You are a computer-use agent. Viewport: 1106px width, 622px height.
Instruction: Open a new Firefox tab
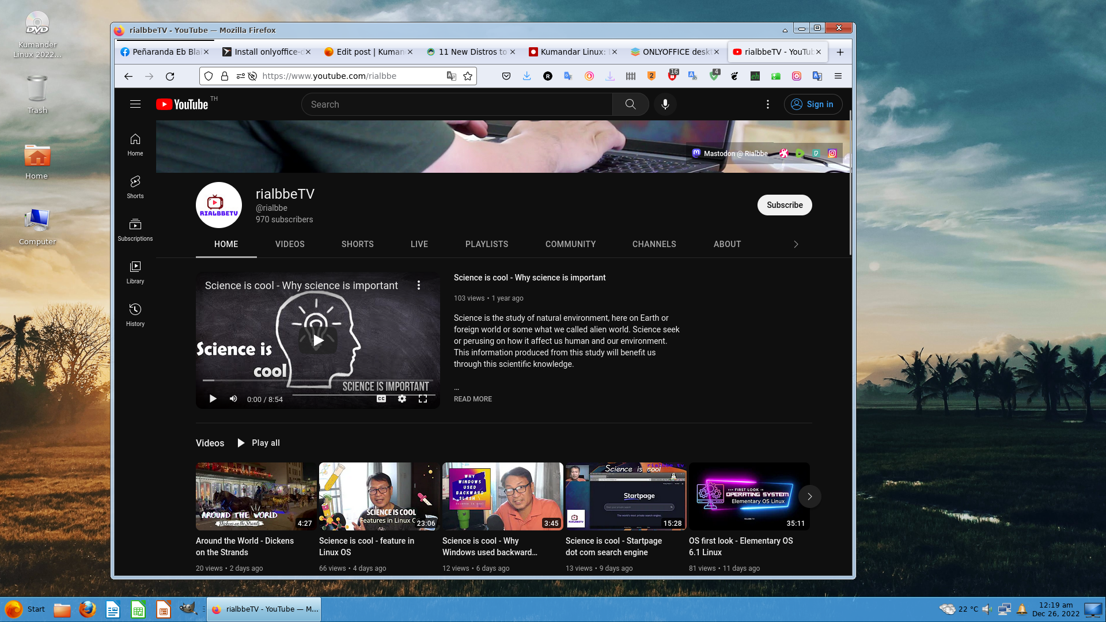pos(840,52)
